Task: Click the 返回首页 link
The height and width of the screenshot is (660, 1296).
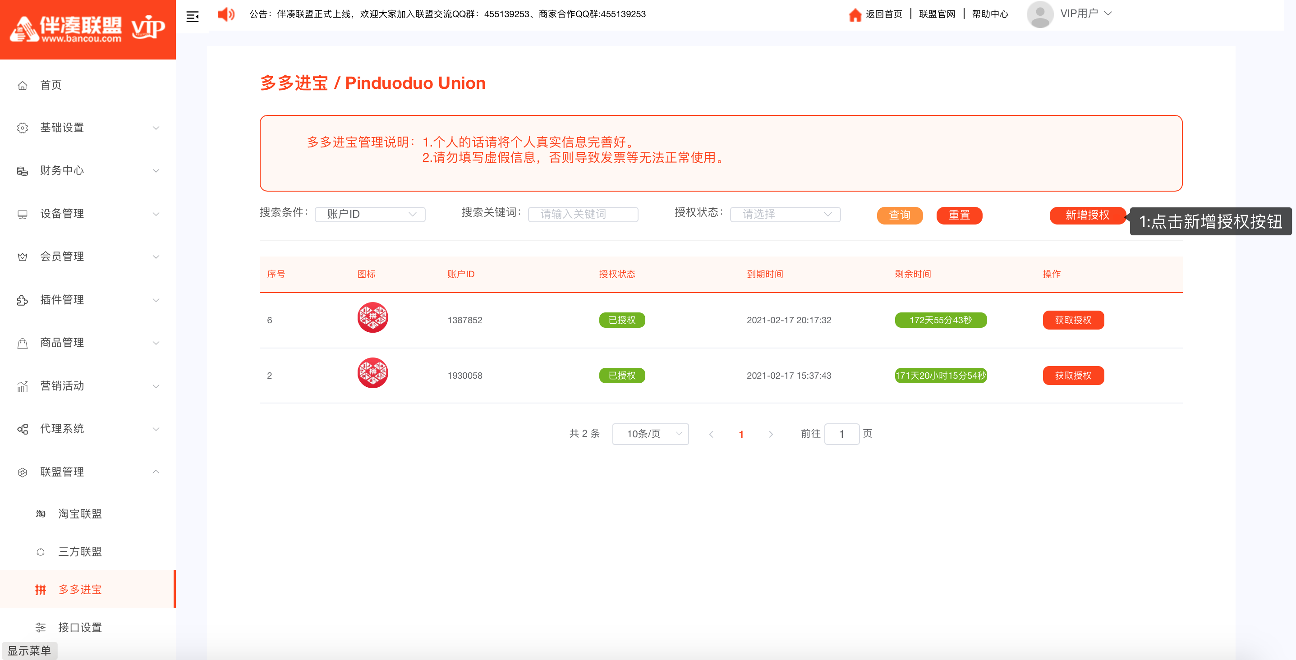Action: (883, 14)
